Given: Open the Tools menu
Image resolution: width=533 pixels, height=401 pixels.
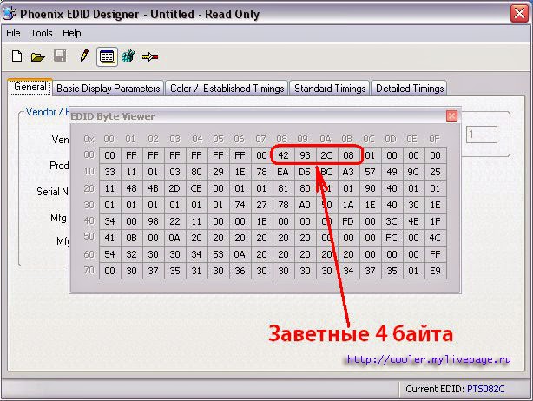Looking at the screenshot, I should [42, 33].
